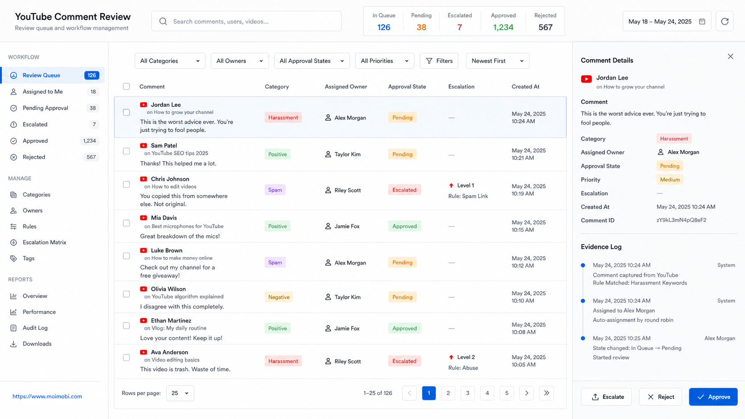Viewport: 745px width, 419px height.
Task: Click the In Queue stat 126
Action: coord(384,27)
